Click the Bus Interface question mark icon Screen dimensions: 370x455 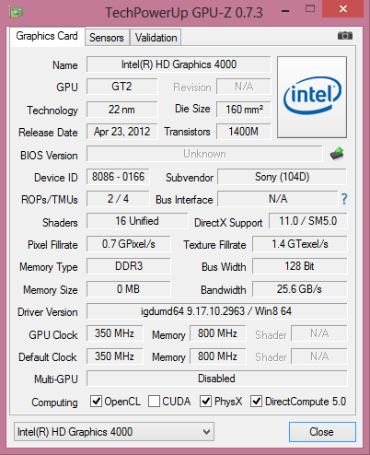point(344,199)
